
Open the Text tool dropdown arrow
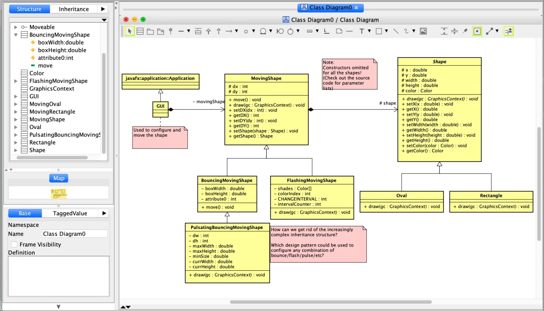pyautogui.click(x=369, y=31)
